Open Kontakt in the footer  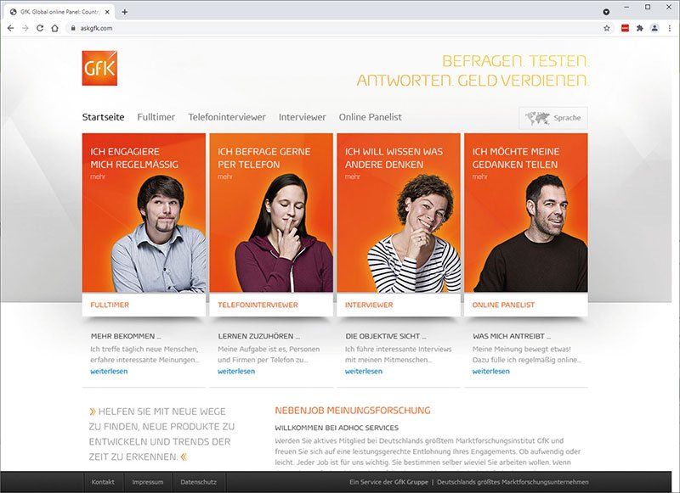[x=103, y=482]
